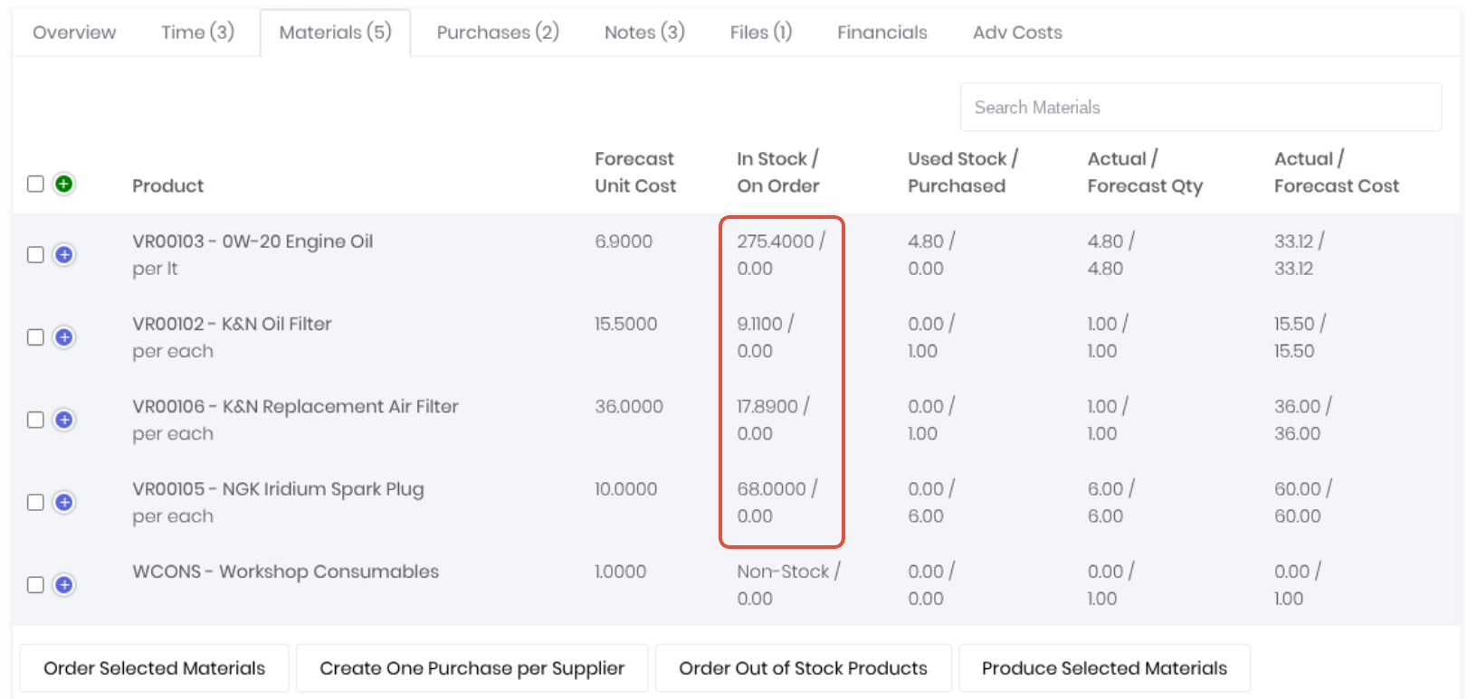Select the K&N Replacement Air Filter checkbox
This screenshot has width=1477, height=699.
pyautogui.click(x=35, y=420)
